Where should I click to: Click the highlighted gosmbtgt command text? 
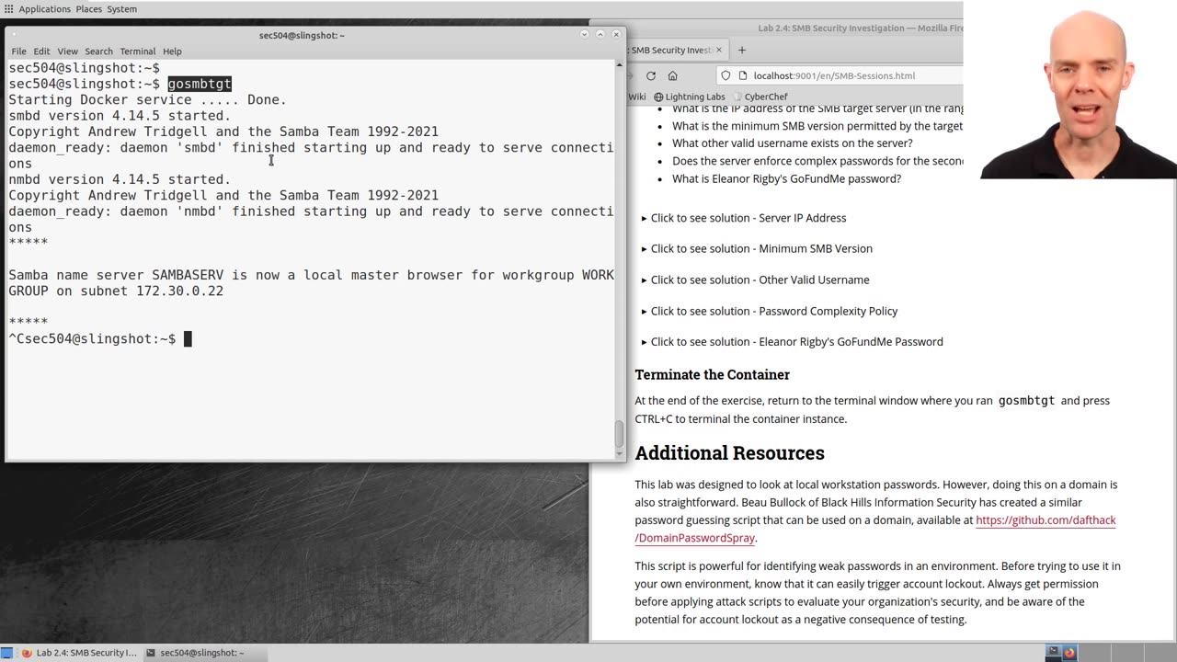(x=200, y=84)
